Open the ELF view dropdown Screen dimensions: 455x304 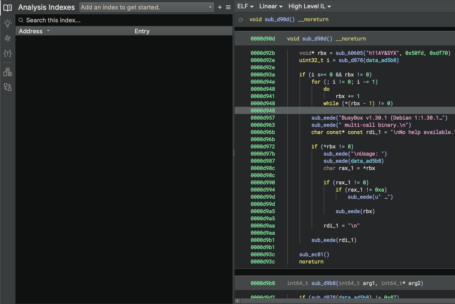[245, 6]
